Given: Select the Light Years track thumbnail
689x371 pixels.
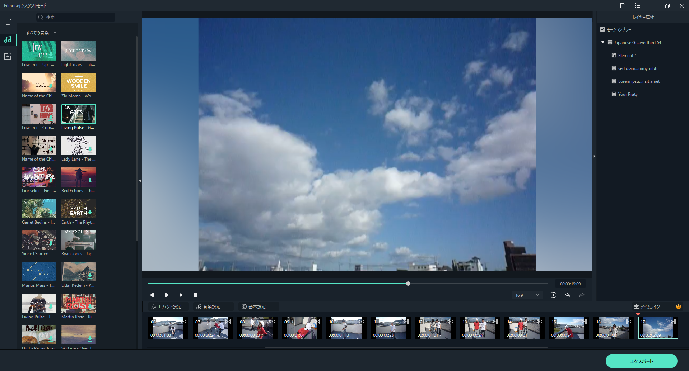Looking at the screenshot, I should [x=79, y=51].
